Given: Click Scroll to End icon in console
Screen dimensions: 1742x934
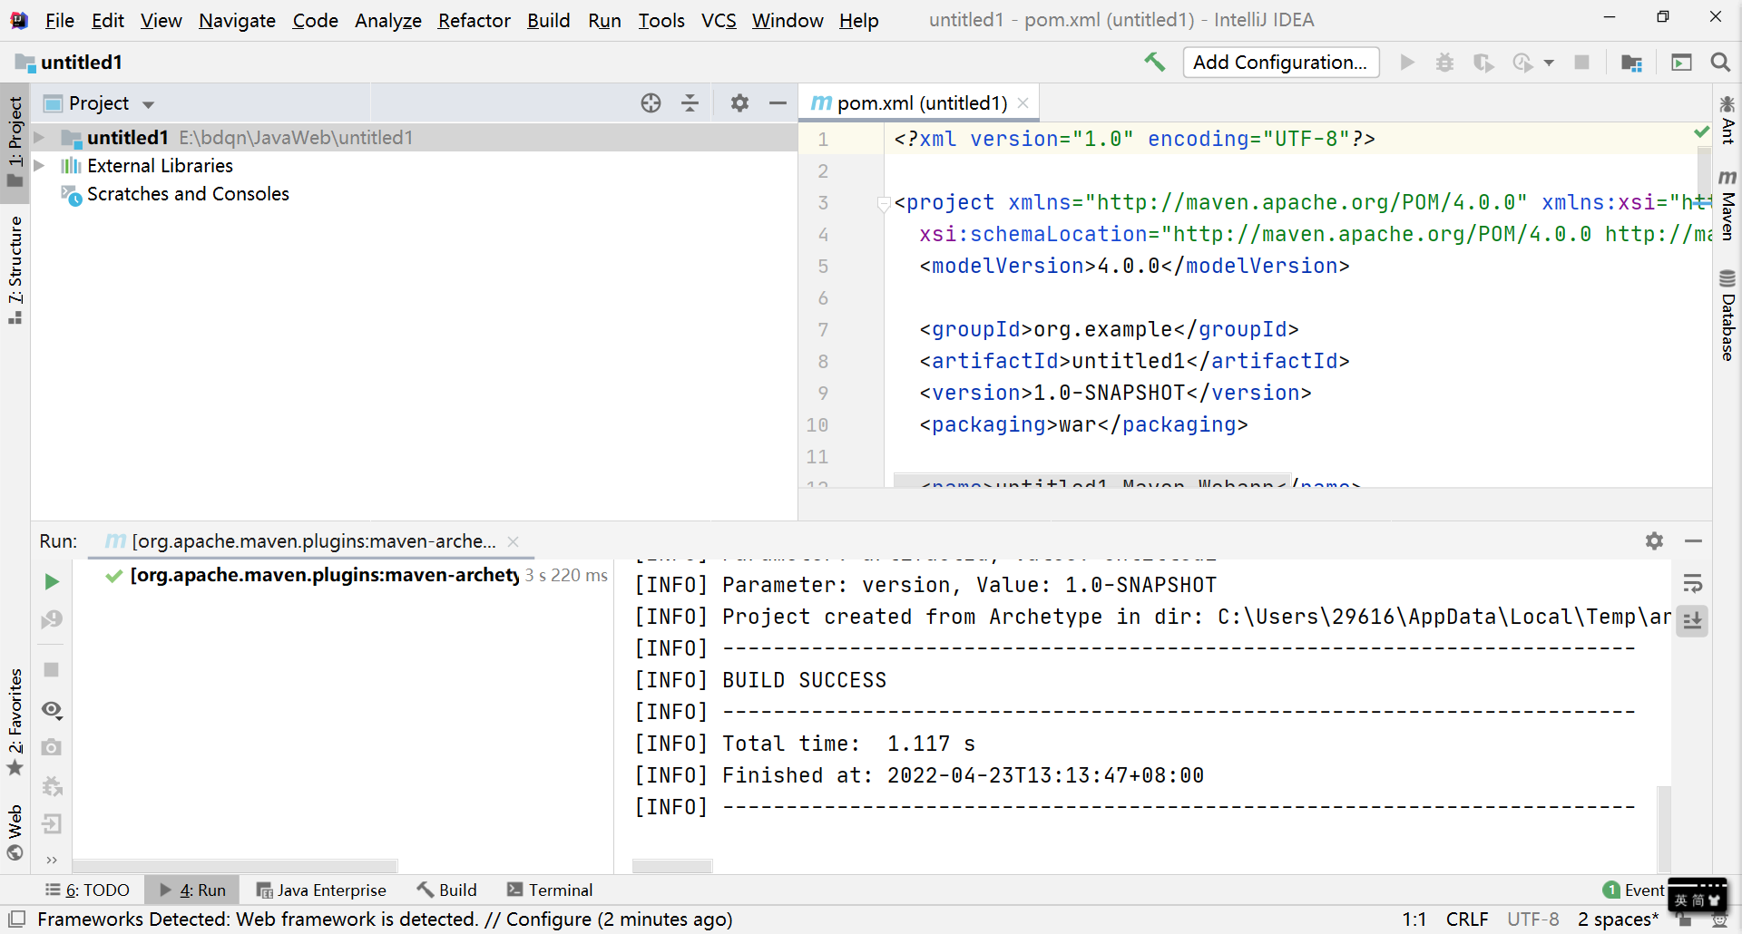Looking at the screenshot, I should click(1692, 621).
